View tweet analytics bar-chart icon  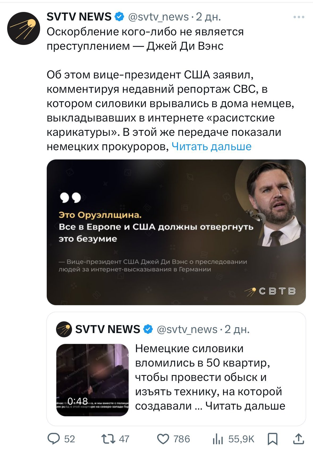coord(218,439)
